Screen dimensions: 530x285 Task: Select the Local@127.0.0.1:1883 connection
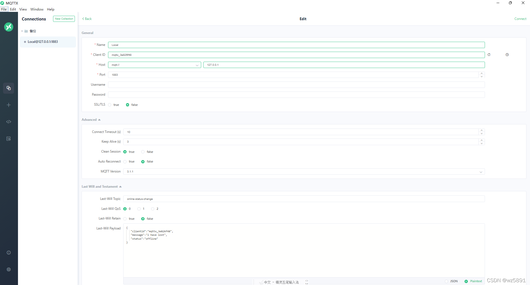click(x=48, y=42)
